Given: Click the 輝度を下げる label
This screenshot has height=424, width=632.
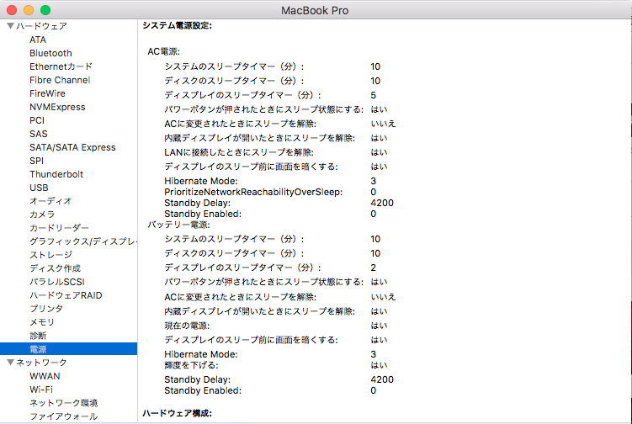Looking at the screenshot, I should (192, 365).
